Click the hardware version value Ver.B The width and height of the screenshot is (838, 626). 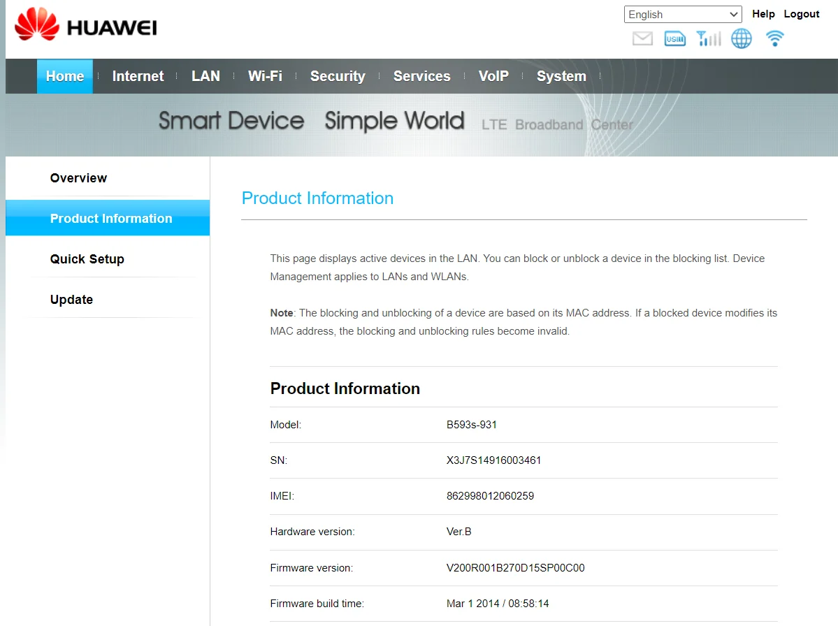pyautogui.click(x=458, y=532)
